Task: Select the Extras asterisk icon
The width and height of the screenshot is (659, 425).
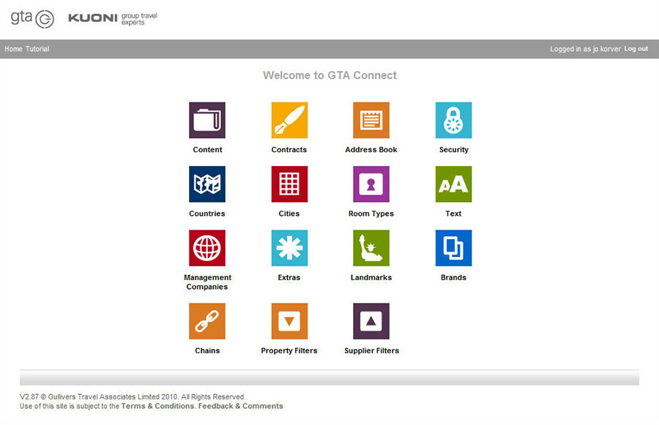Action: [x=289, y=249]
